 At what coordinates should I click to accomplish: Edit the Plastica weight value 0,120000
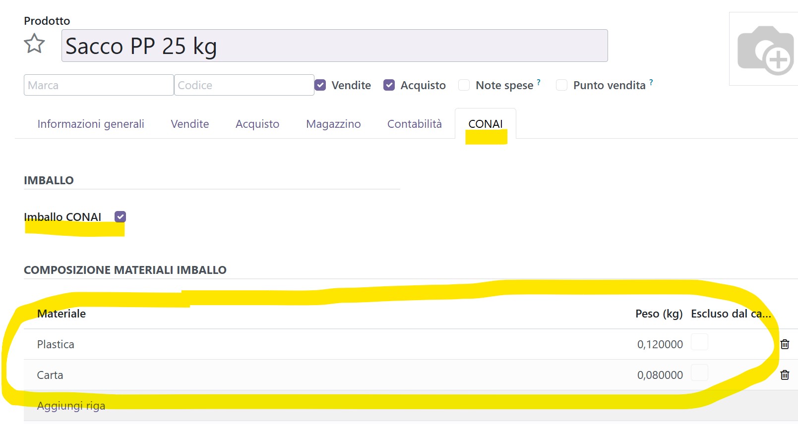(660, 344)
